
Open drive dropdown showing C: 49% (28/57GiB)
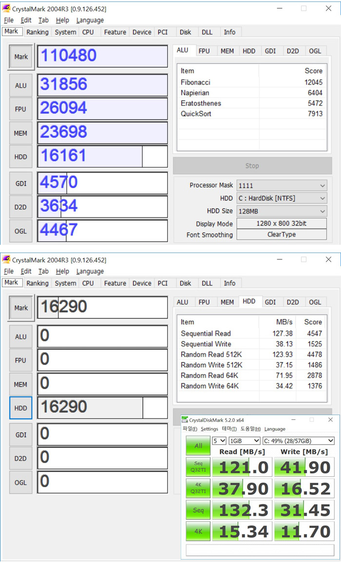tap(298, 440)
